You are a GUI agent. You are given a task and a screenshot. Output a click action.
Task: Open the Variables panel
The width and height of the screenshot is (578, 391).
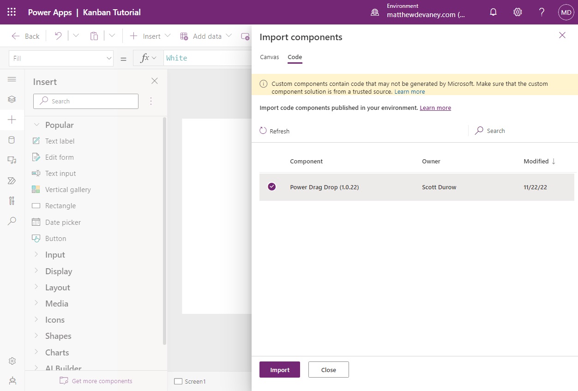pyautogui.click(x=12, y=201)
